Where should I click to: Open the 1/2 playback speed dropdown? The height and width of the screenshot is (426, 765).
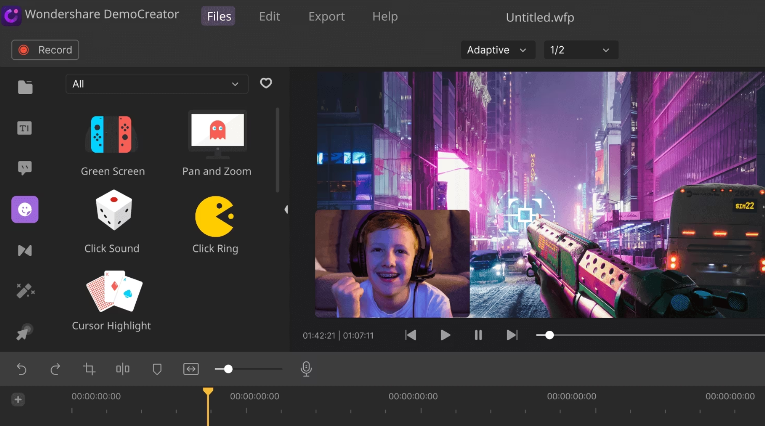point(580,50)
